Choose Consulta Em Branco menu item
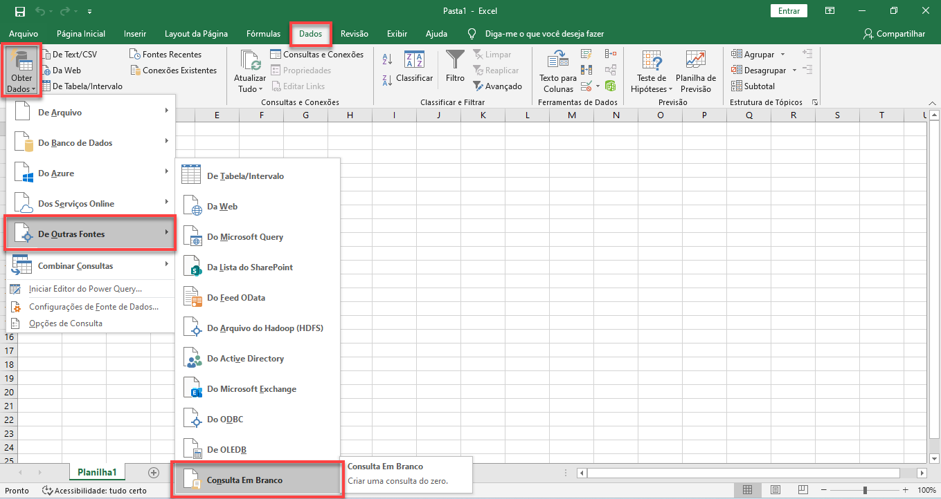 [x=244, y=480]
